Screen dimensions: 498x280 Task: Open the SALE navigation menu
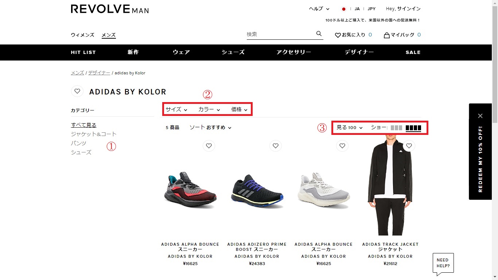click(x=413, y=52)
